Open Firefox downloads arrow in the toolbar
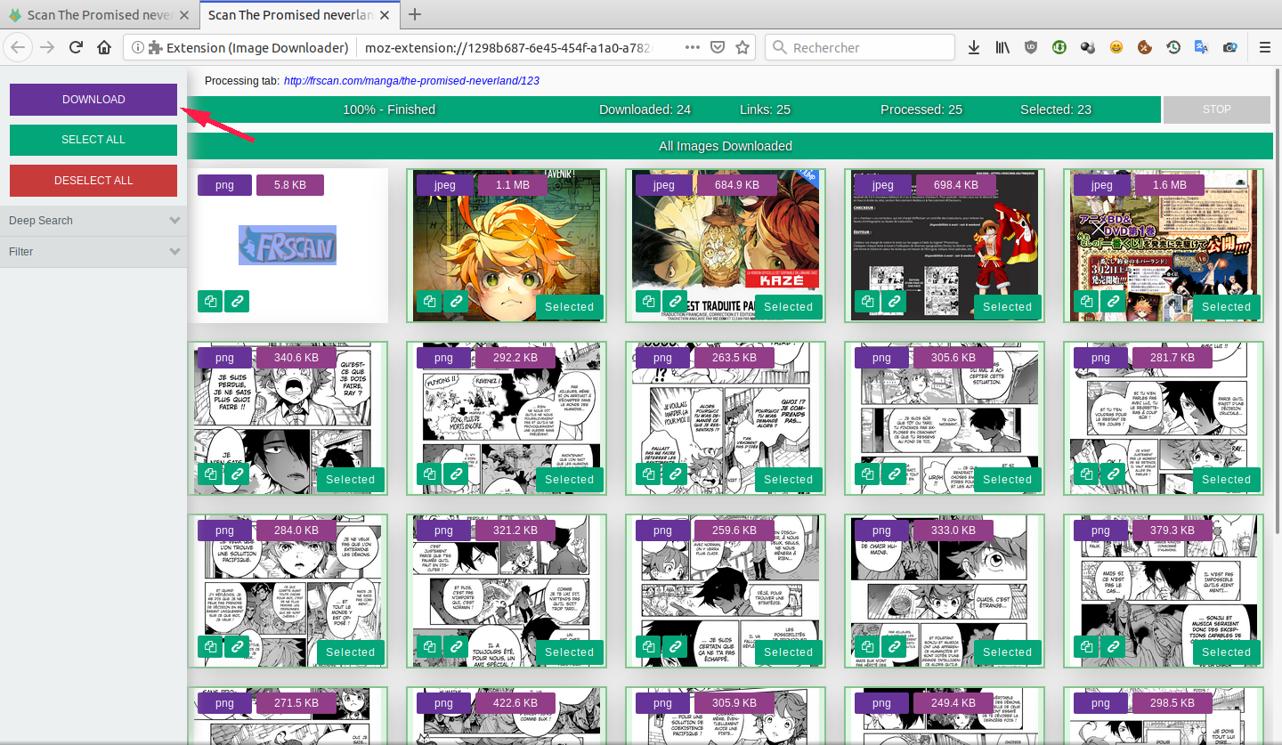 [974, 47]
